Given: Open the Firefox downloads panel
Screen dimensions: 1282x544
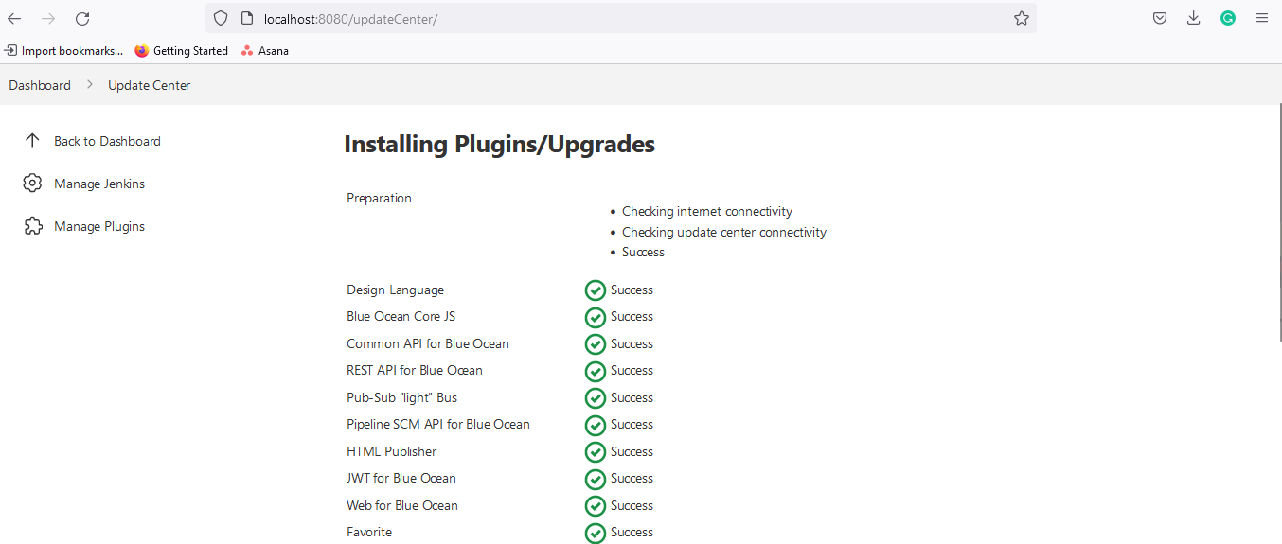Looking at the screenshot, I should click(x=1193, y=18).
